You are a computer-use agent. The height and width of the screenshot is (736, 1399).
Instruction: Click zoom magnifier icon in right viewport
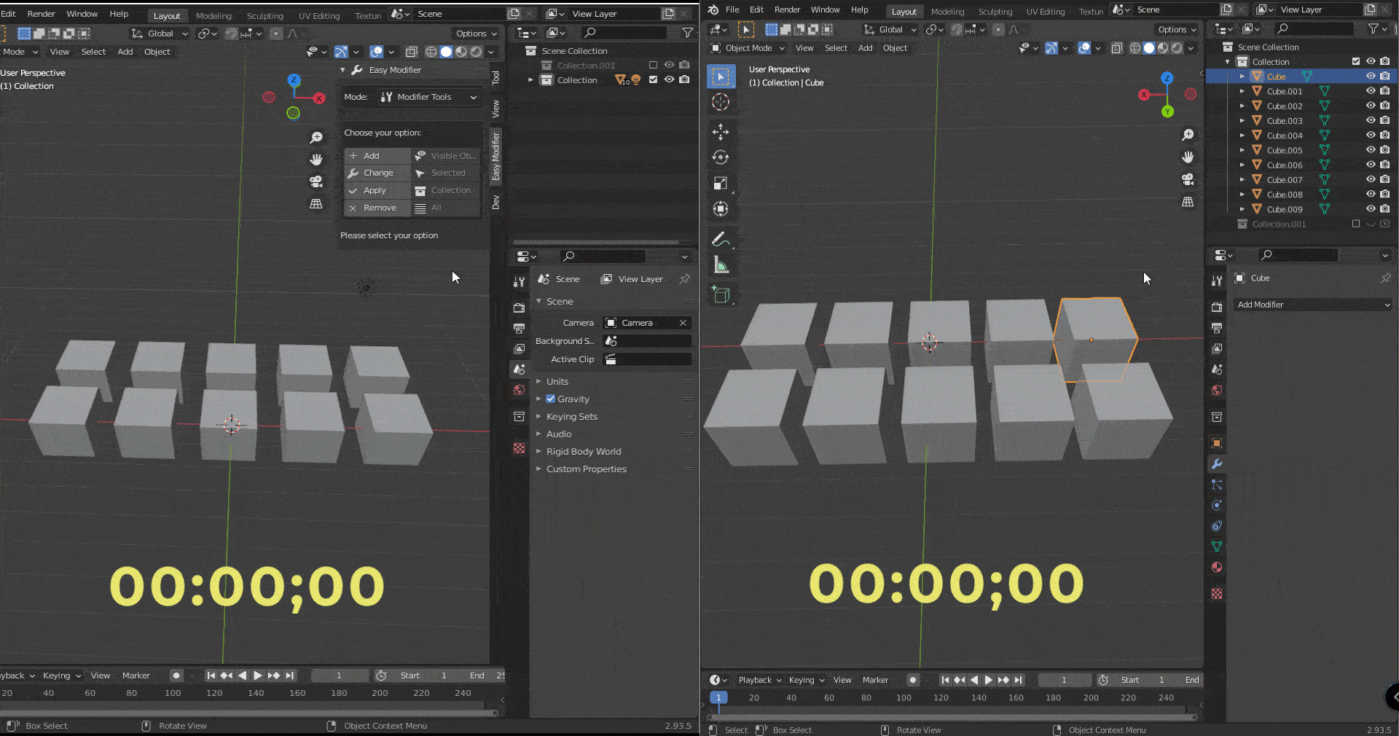coord(1188,135)
